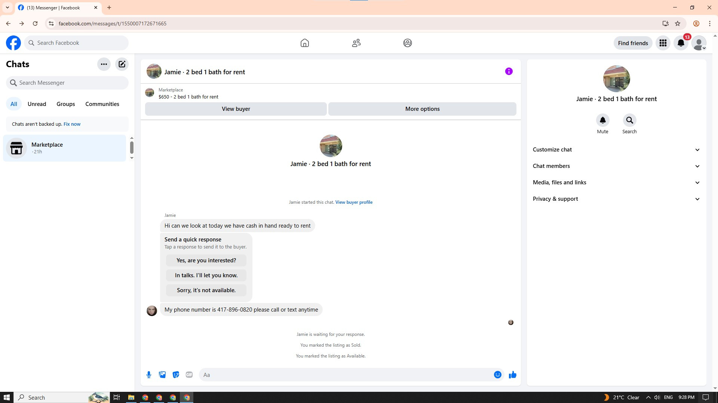This screenshot has width=718, height=403.
Task: Switch to the Communities tab
Action: [102, 104]
